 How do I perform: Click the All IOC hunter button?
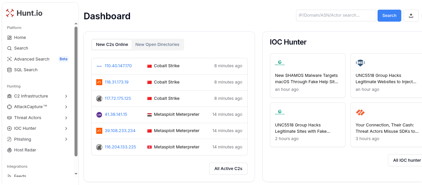[x=405, y=160]
